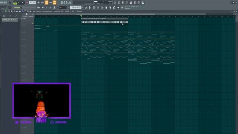
Task: Select the playlist delete tool
Action: [15, 12]
